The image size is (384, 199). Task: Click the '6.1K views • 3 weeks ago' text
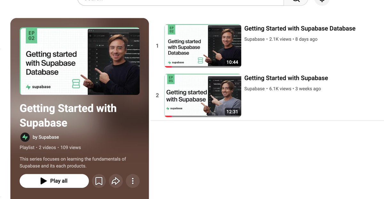coord(295,88)
